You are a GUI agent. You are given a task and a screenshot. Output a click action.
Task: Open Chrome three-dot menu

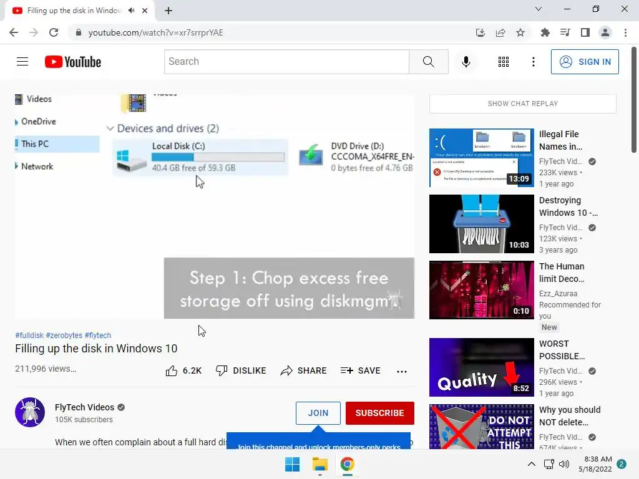click(x=625, y=32)
